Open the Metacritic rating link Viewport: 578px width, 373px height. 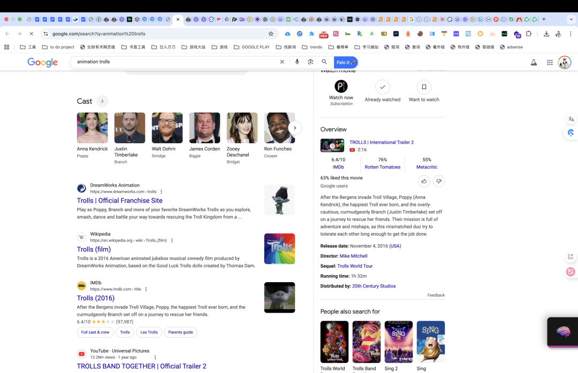click(427, 167)
